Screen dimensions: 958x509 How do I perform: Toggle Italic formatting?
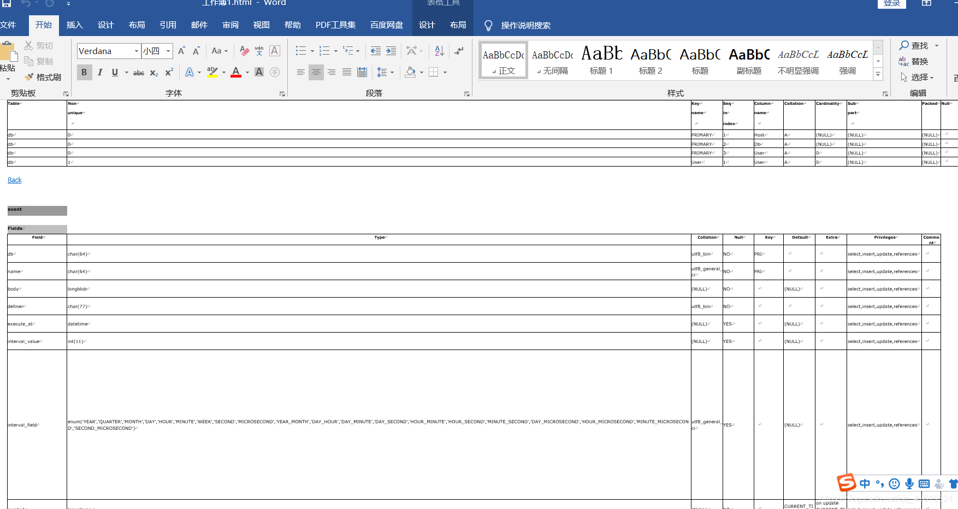[100, 72]
